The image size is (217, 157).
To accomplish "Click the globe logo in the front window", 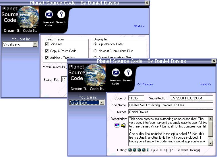I will (x=96, y=75).
